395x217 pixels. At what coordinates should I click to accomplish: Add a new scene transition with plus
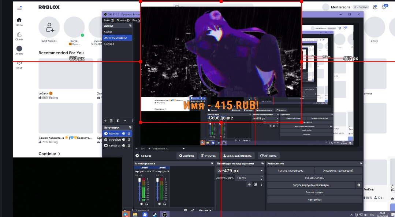coord(249,184)
